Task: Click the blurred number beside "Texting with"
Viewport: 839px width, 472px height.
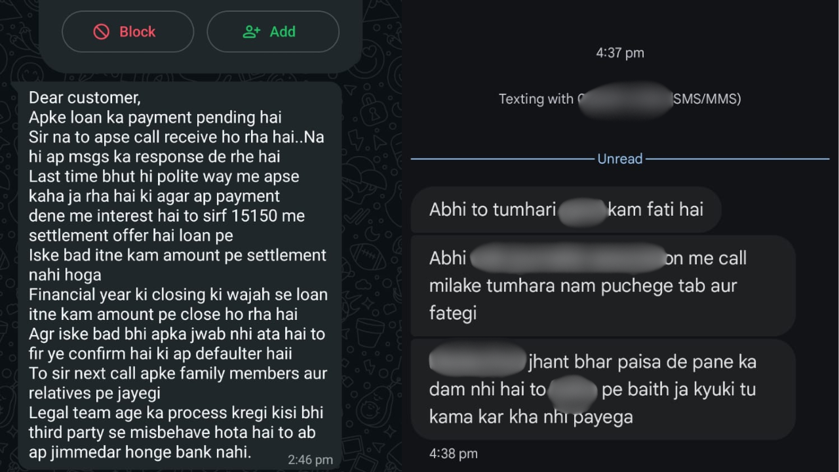Action: coord(625,100)
